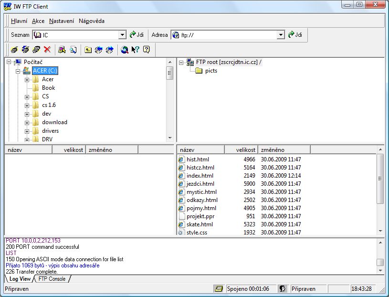The height and width of the screenshot is (297, 389).
Task: Select the odkazy.html file icon
Action: coord(181,200)
